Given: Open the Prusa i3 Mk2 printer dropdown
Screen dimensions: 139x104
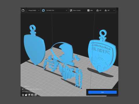Looking at the screenshot, I should tap(34, 10).
